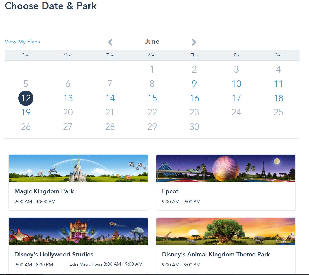Screen dimensions: 309x275
Task: Click Epcot hours 9:00 AM - 9:00 PM
Action: click(181, 202)
